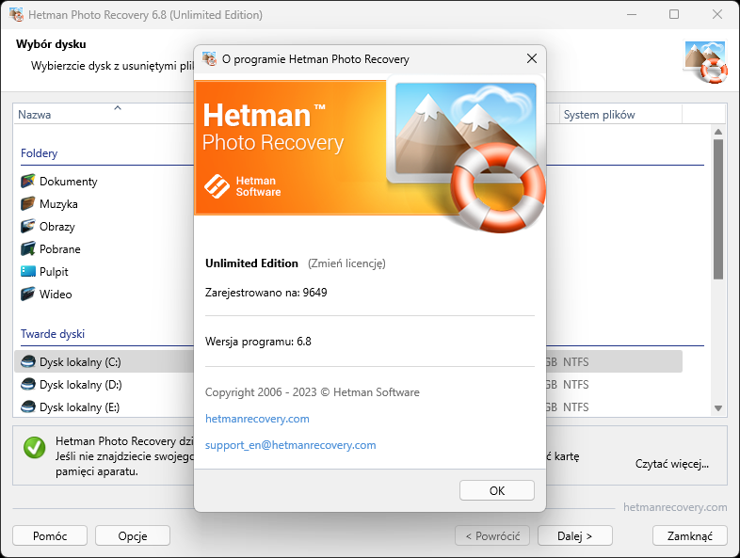Click the Copyright 2006 - 2023 Hetman Software text

(x=313, y=392)
